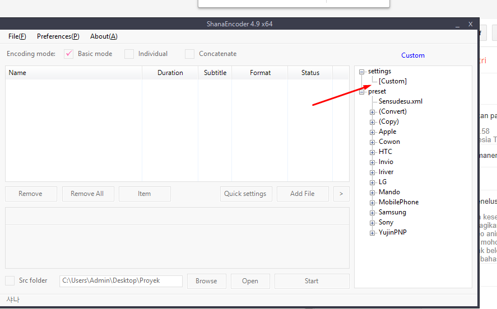Image resolution: width=497 pixels, height=309 pixels.
Task: Expand the (Copy) preset folder
Action: pos(372,122)
